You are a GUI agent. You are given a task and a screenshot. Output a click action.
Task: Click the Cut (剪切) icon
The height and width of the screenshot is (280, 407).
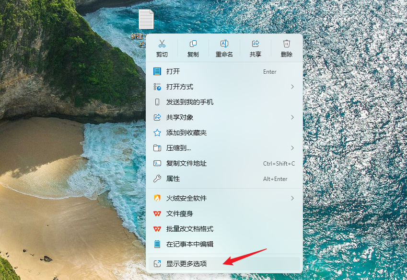(162, 44)
